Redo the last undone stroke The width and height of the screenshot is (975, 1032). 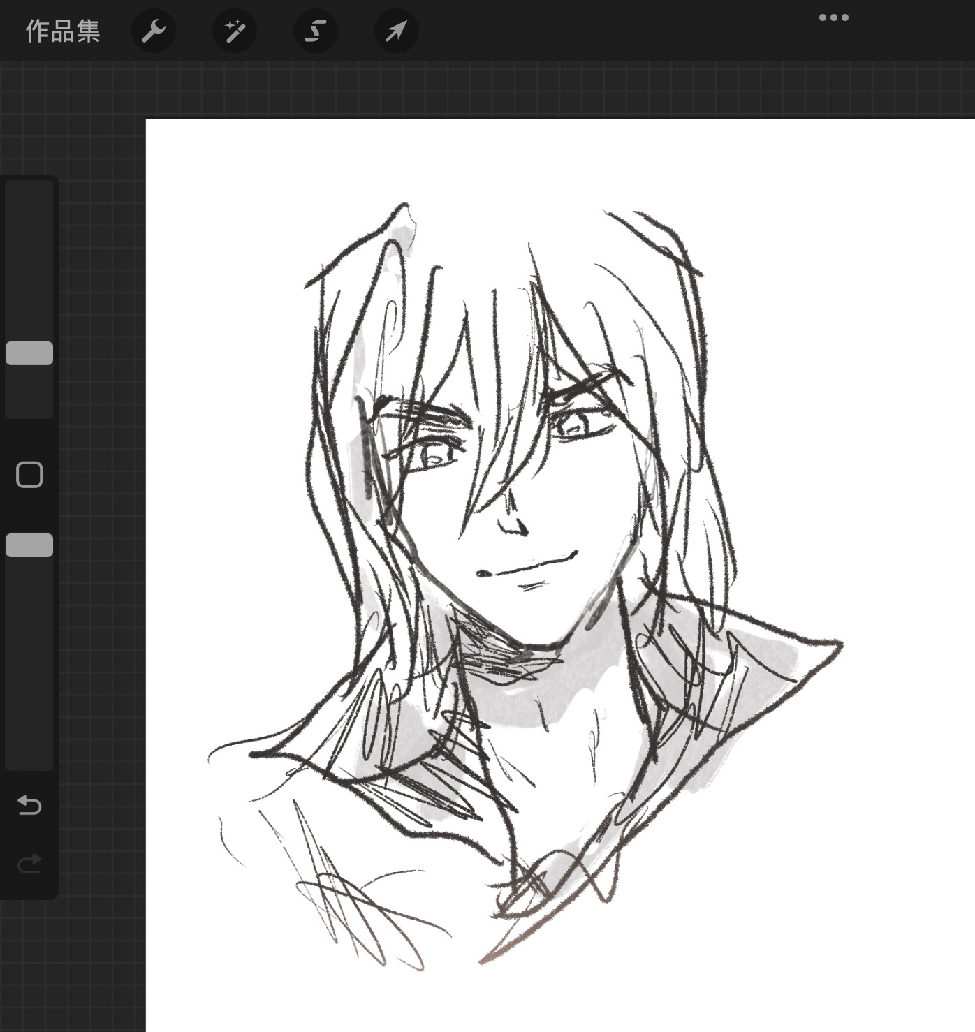[x=29, y=864]
